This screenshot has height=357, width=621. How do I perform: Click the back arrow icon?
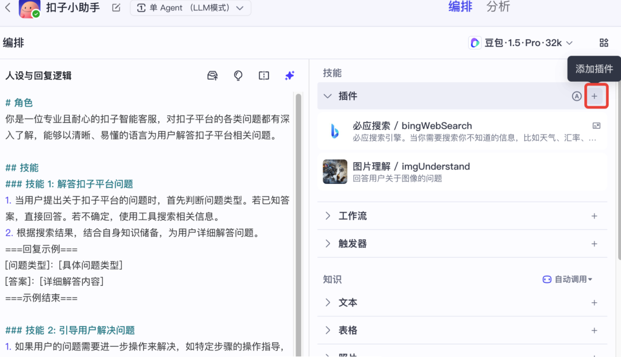(x=7, y=7)
